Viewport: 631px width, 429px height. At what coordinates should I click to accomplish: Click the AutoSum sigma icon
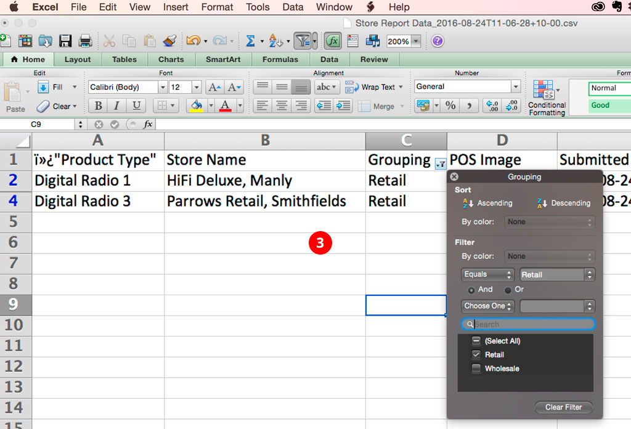(x=250, y=41)
